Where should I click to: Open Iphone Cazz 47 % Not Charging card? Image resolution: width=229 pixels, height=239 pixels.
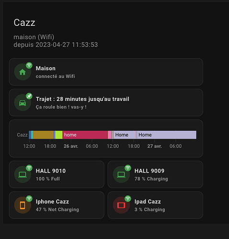(x=57, y=205)
